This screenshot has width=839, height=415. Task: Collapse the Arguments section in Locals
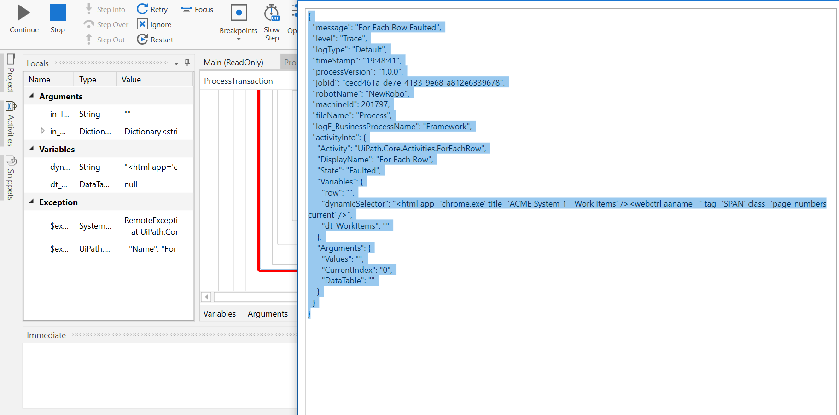(x=31, y=96)
